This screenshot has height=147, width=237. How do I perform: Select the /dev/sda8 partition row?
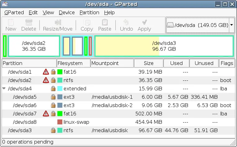tap(118, 122)
